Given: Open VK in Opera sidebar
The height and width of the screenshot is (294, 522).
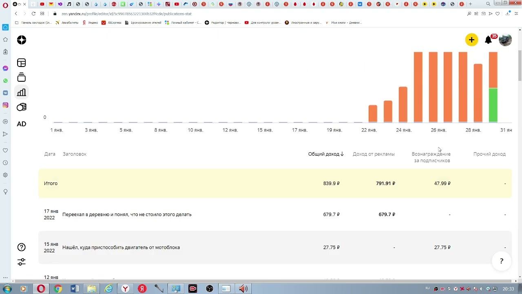Looking at the screenshot, I should coord(5,93).
